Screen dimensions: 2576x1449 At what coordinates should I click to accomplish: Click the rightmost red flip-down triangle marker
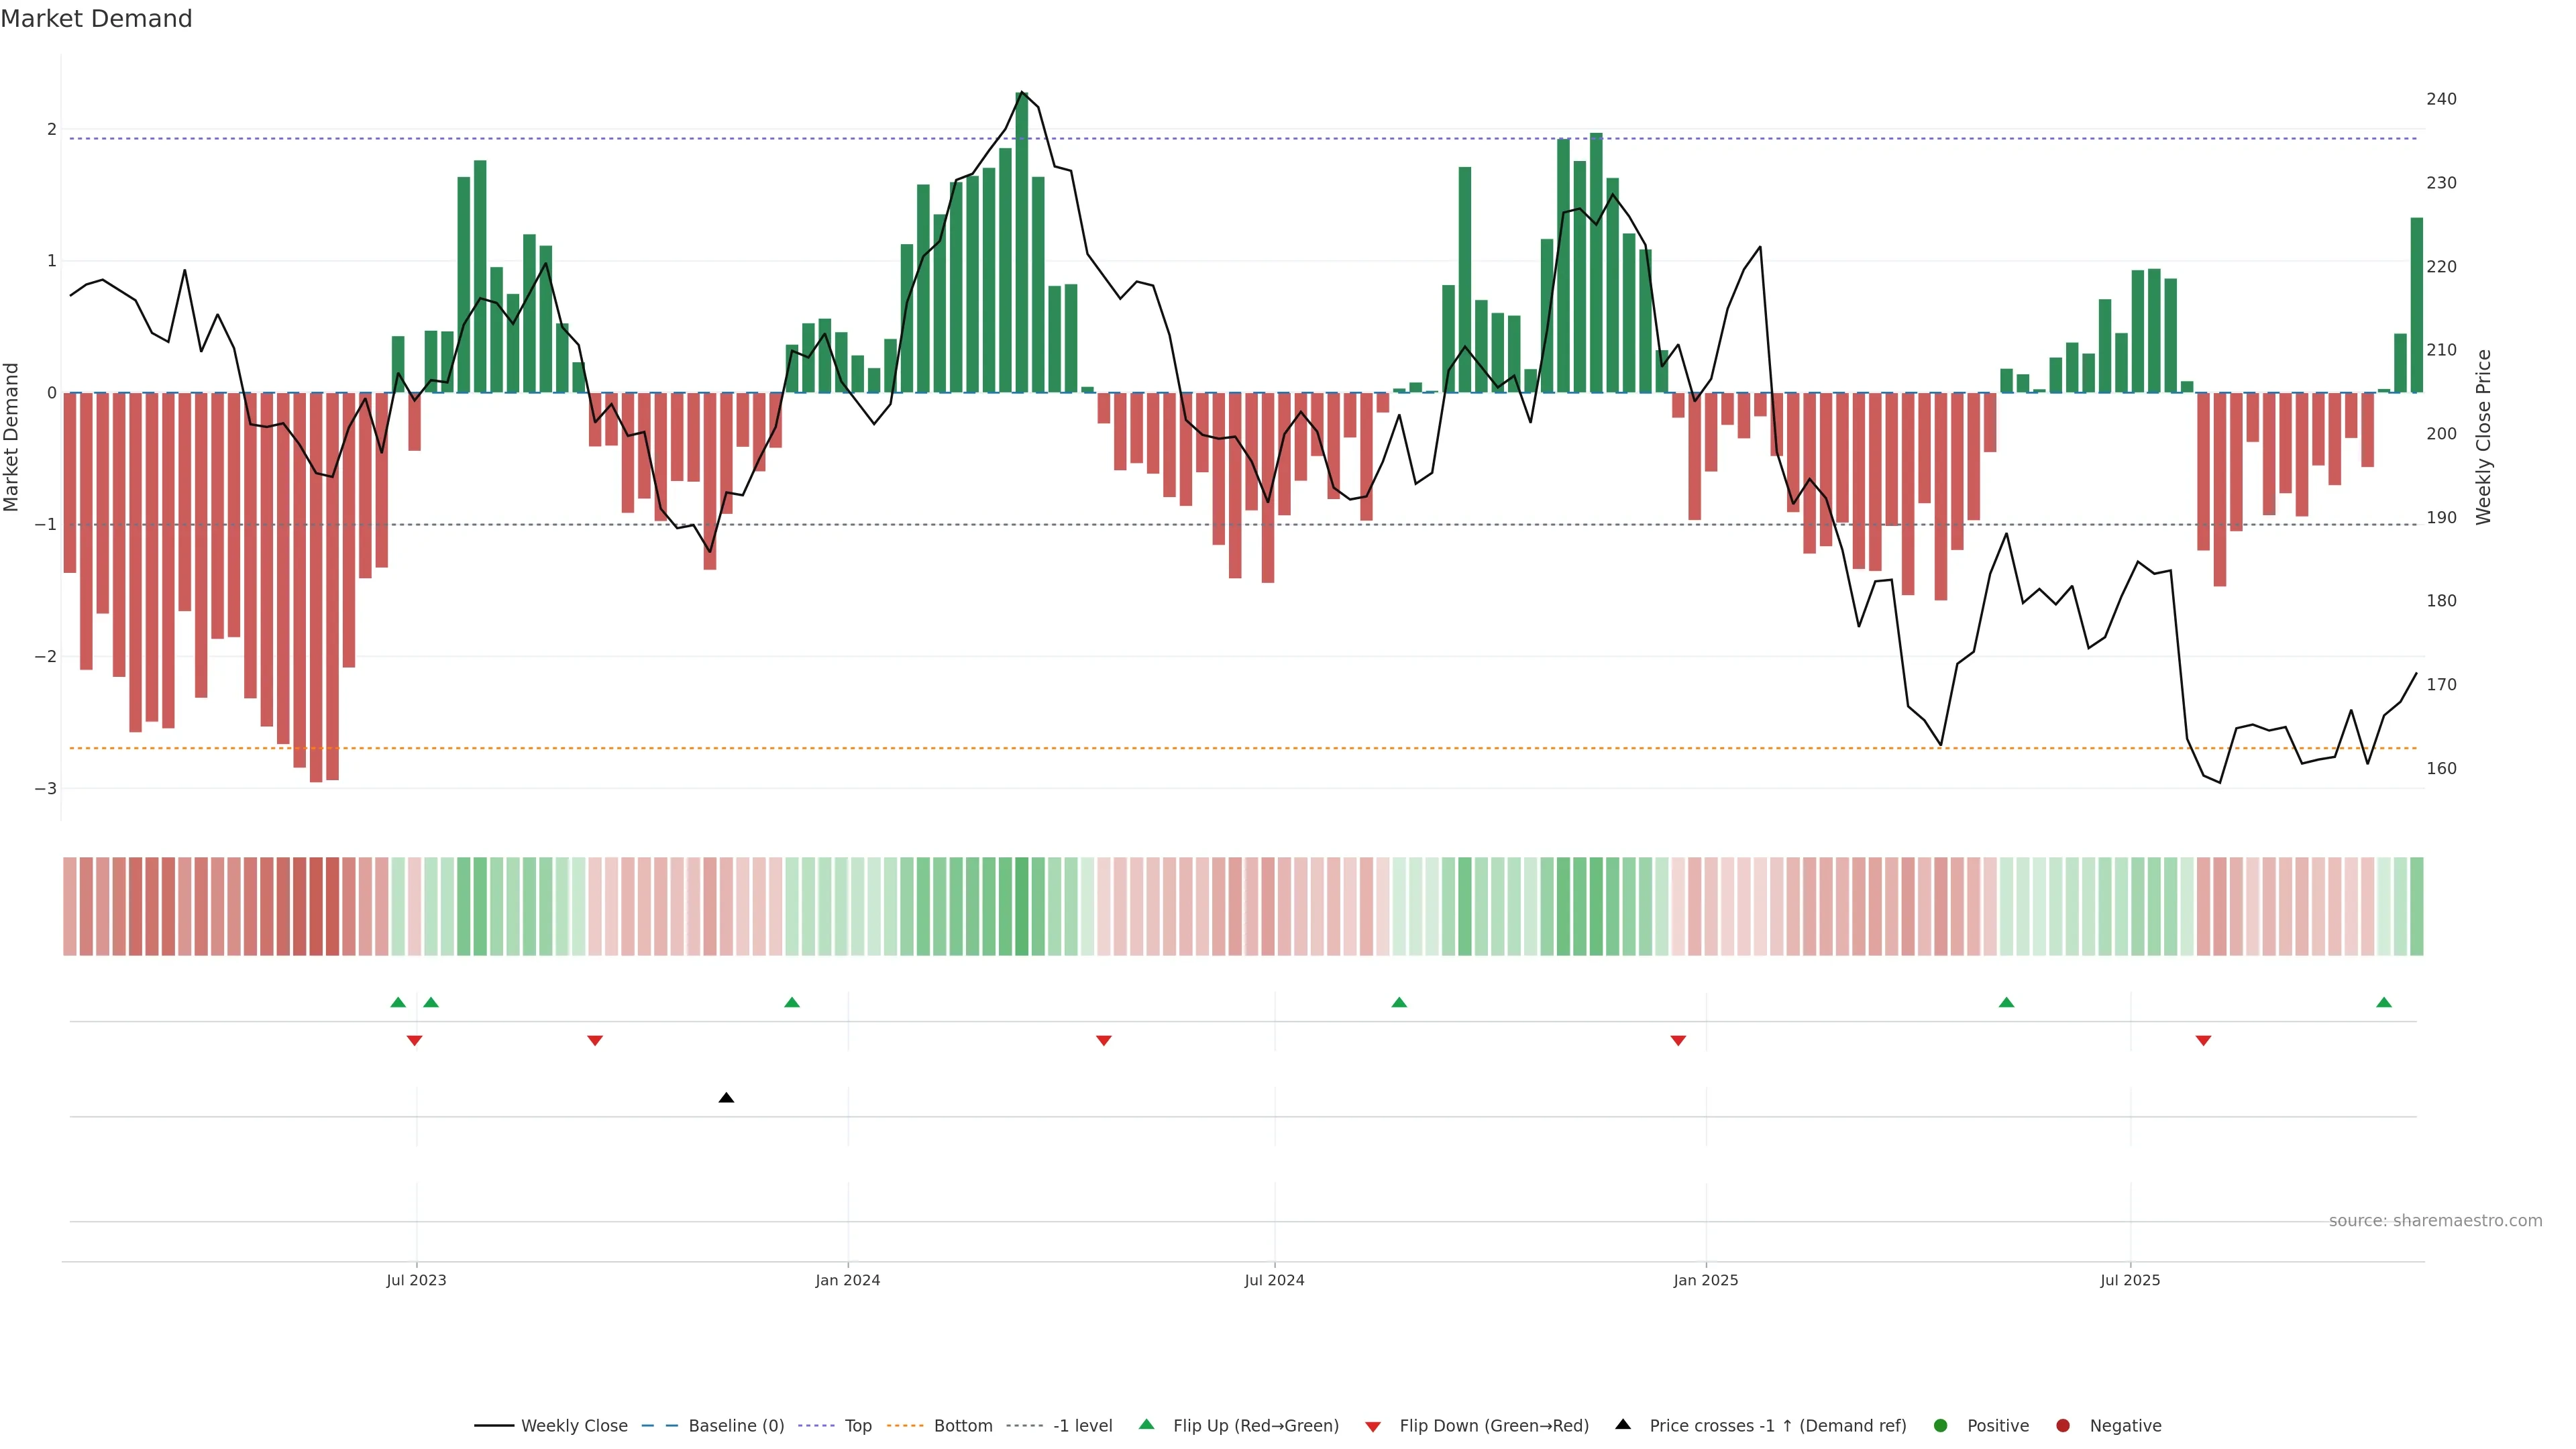[2203, 1041]
